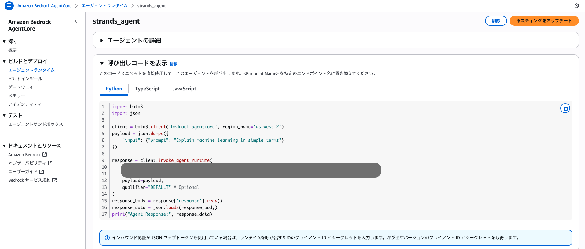The width and height of the screenshot is (585, 249).
Task: Click the strands_agent breadcrumb text
Action: coord(152,6)
